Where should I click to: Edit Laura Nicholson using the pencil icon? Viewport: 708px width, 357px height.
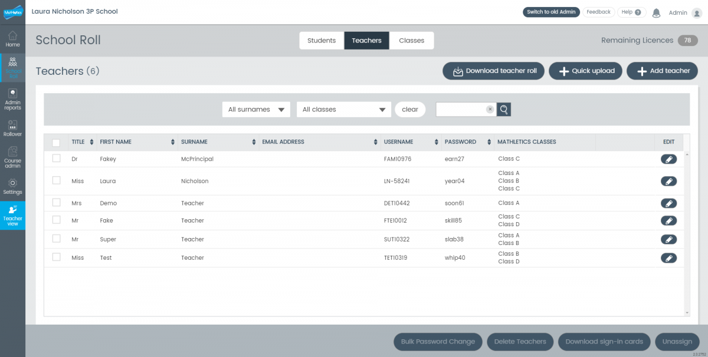click(x=668, y=181)
